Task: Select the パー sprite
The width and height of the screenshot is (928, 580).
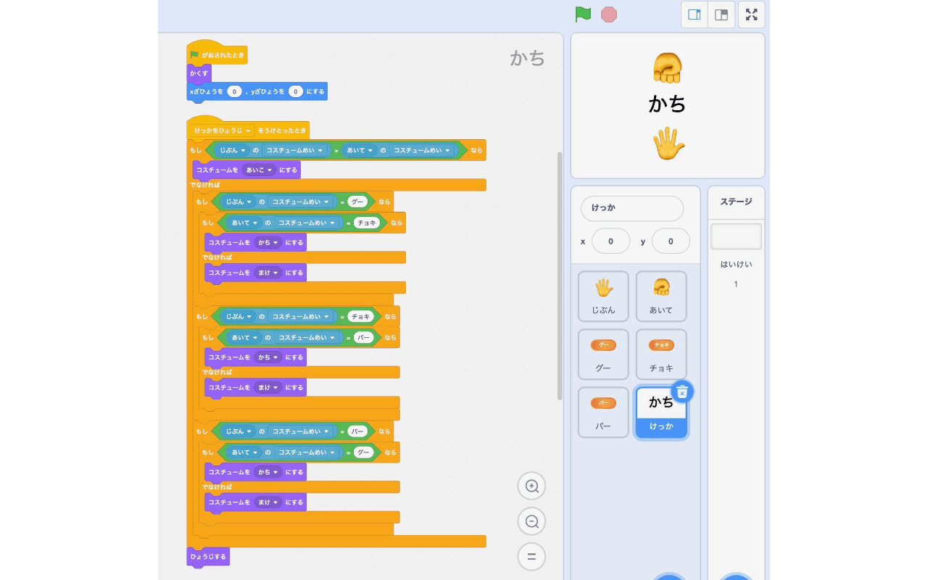Action: pyautogui.click(x=603, y=413)
